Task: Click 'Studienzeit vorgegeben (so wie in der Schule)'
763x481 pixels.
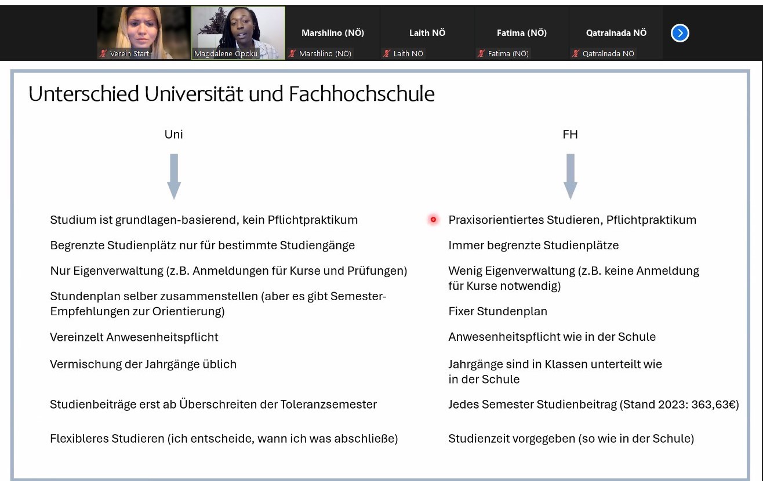Action: point(571,439)
